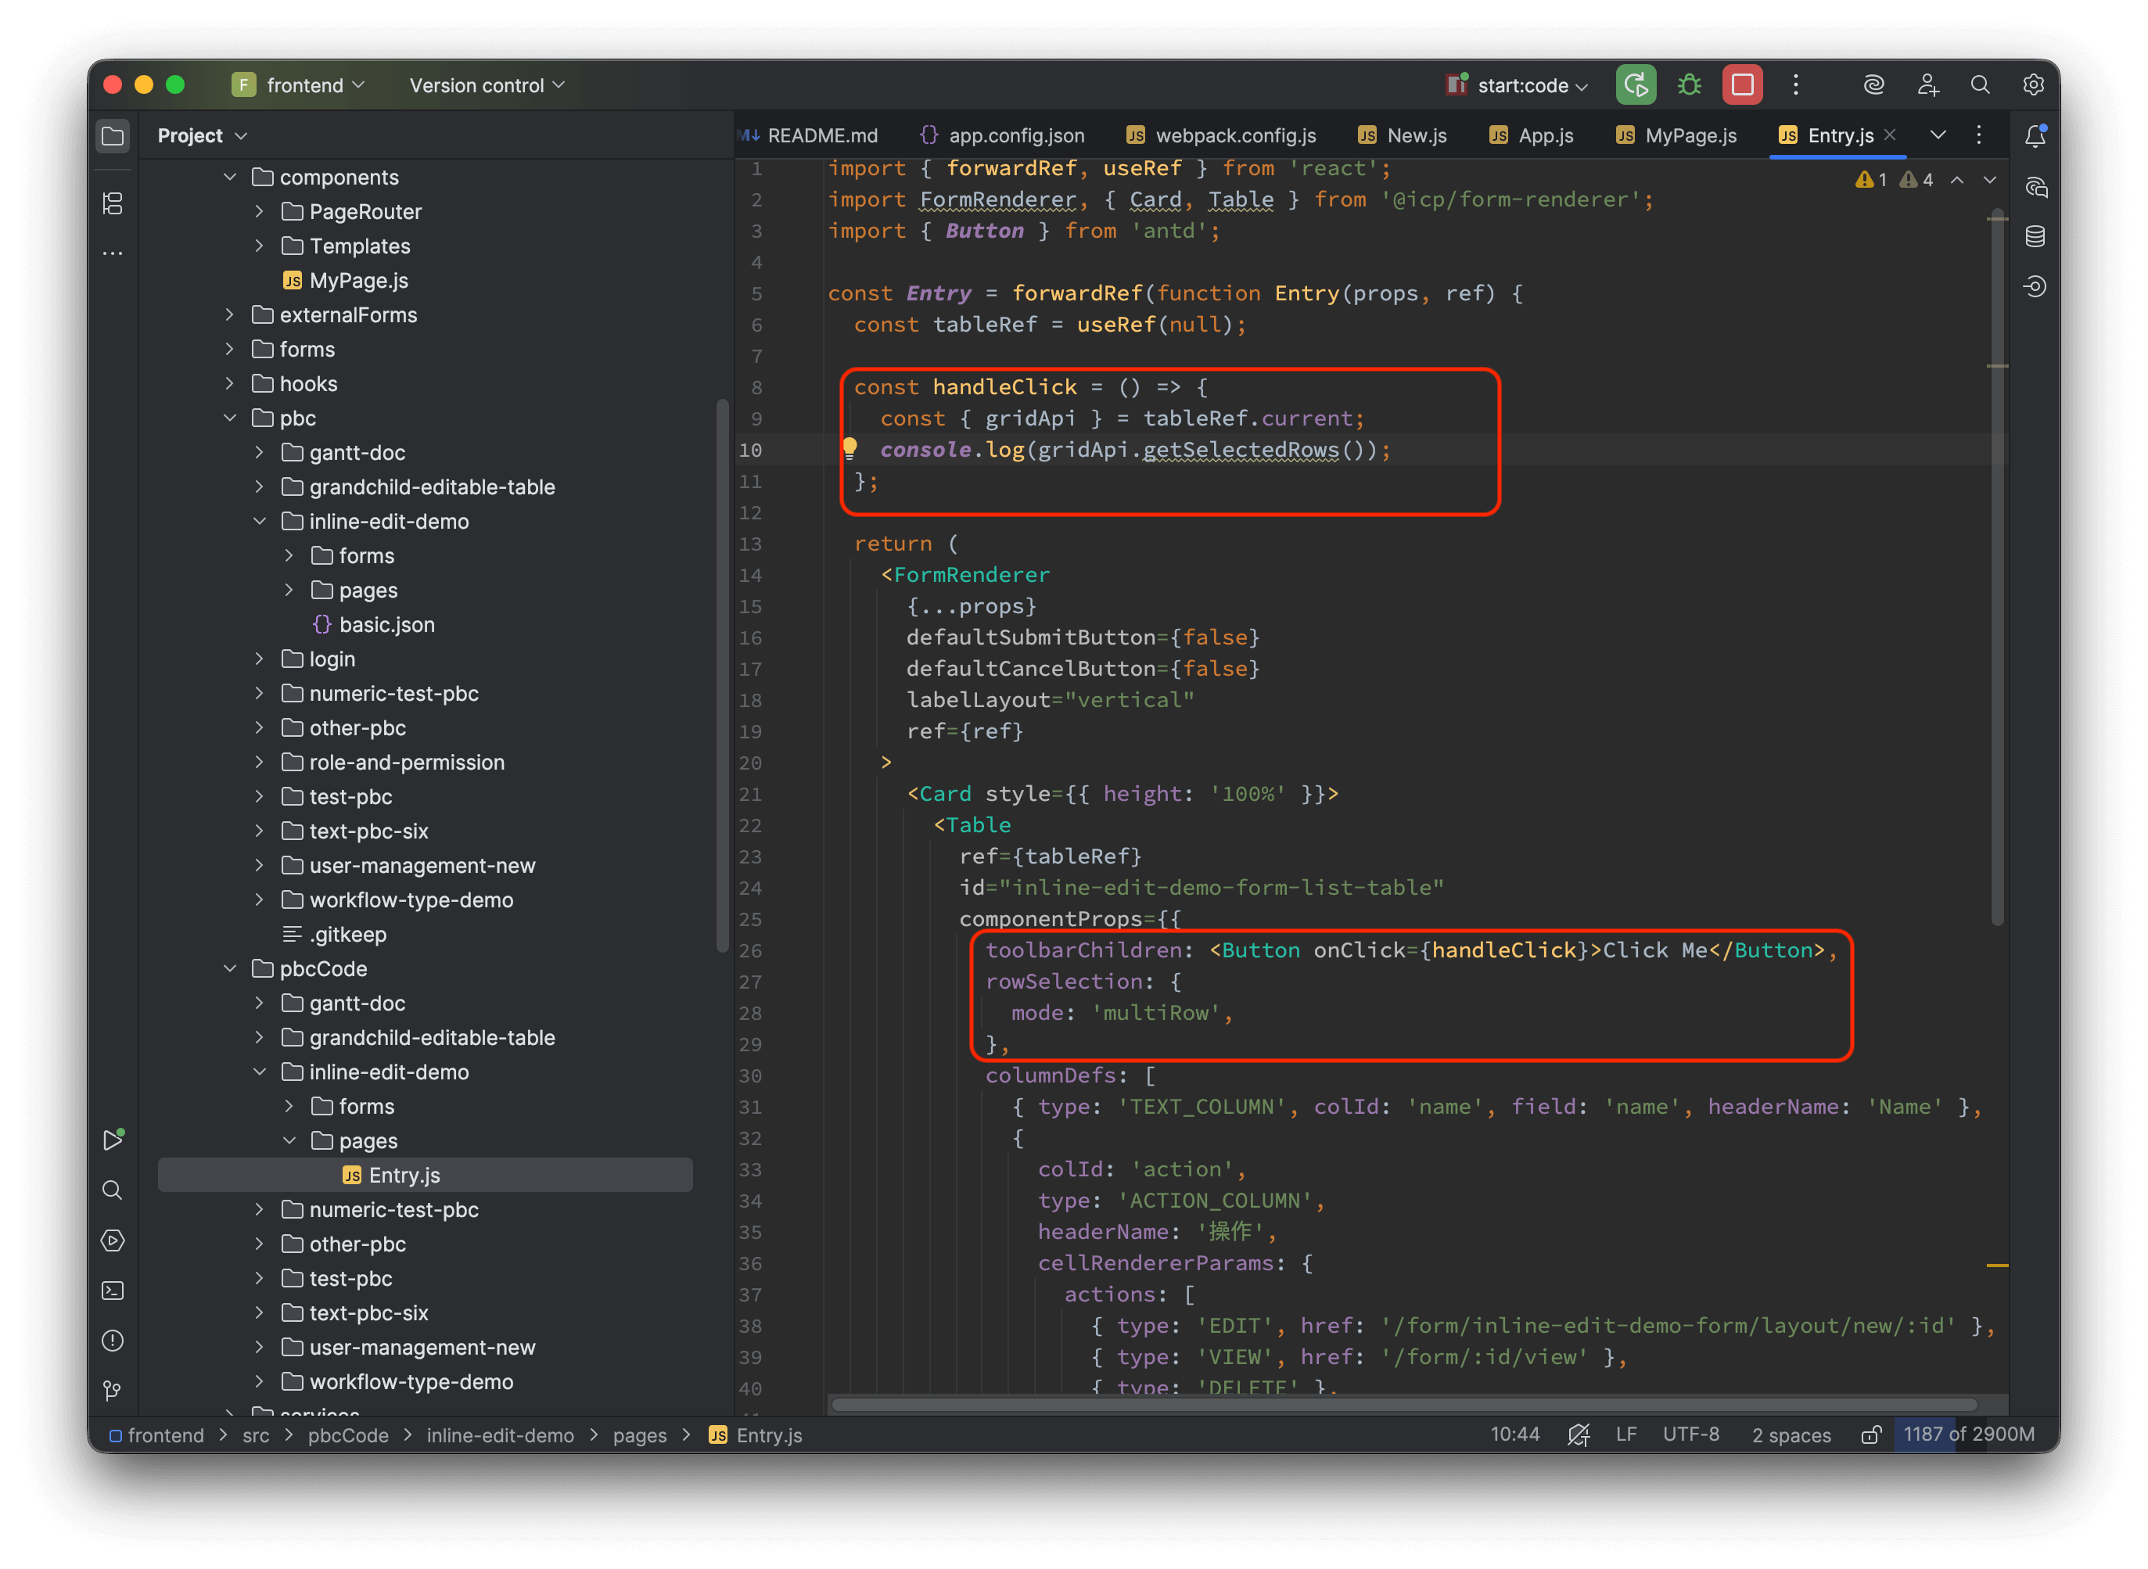Click the project tree vertical scrollbar
2148x1569 pixels.
click(722, 675)
